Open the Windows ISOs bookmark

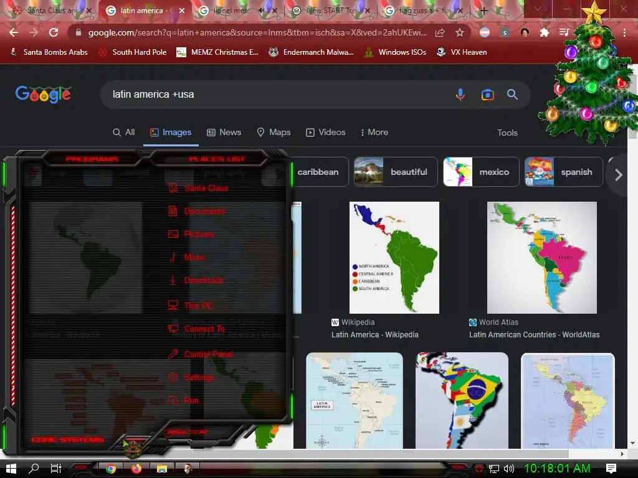(395, 52)
